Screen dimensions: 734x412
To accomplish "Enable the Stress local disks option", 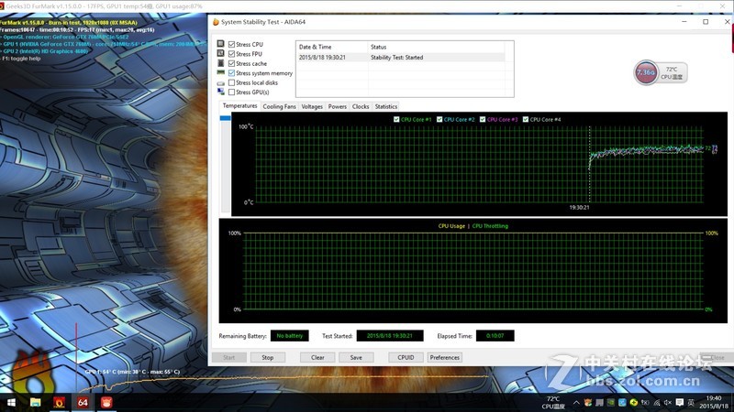I will pos(231,82).
